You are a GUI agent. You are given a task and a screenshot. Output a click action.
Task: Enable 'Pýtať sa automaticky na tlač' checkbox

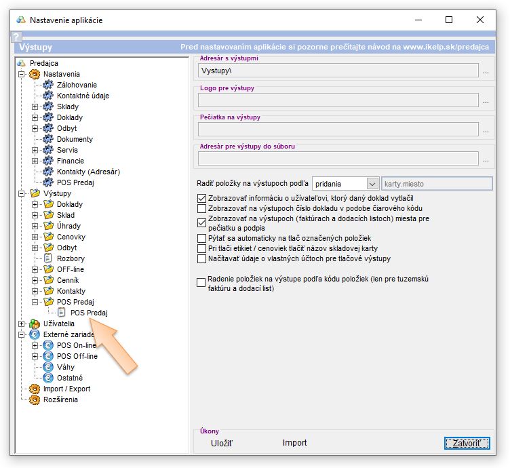[201, 239]
